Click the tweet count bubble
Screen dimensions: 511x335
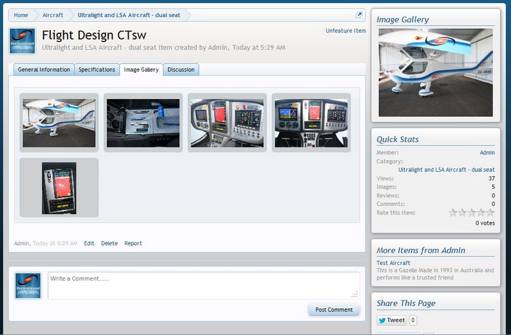pos(413,320)
